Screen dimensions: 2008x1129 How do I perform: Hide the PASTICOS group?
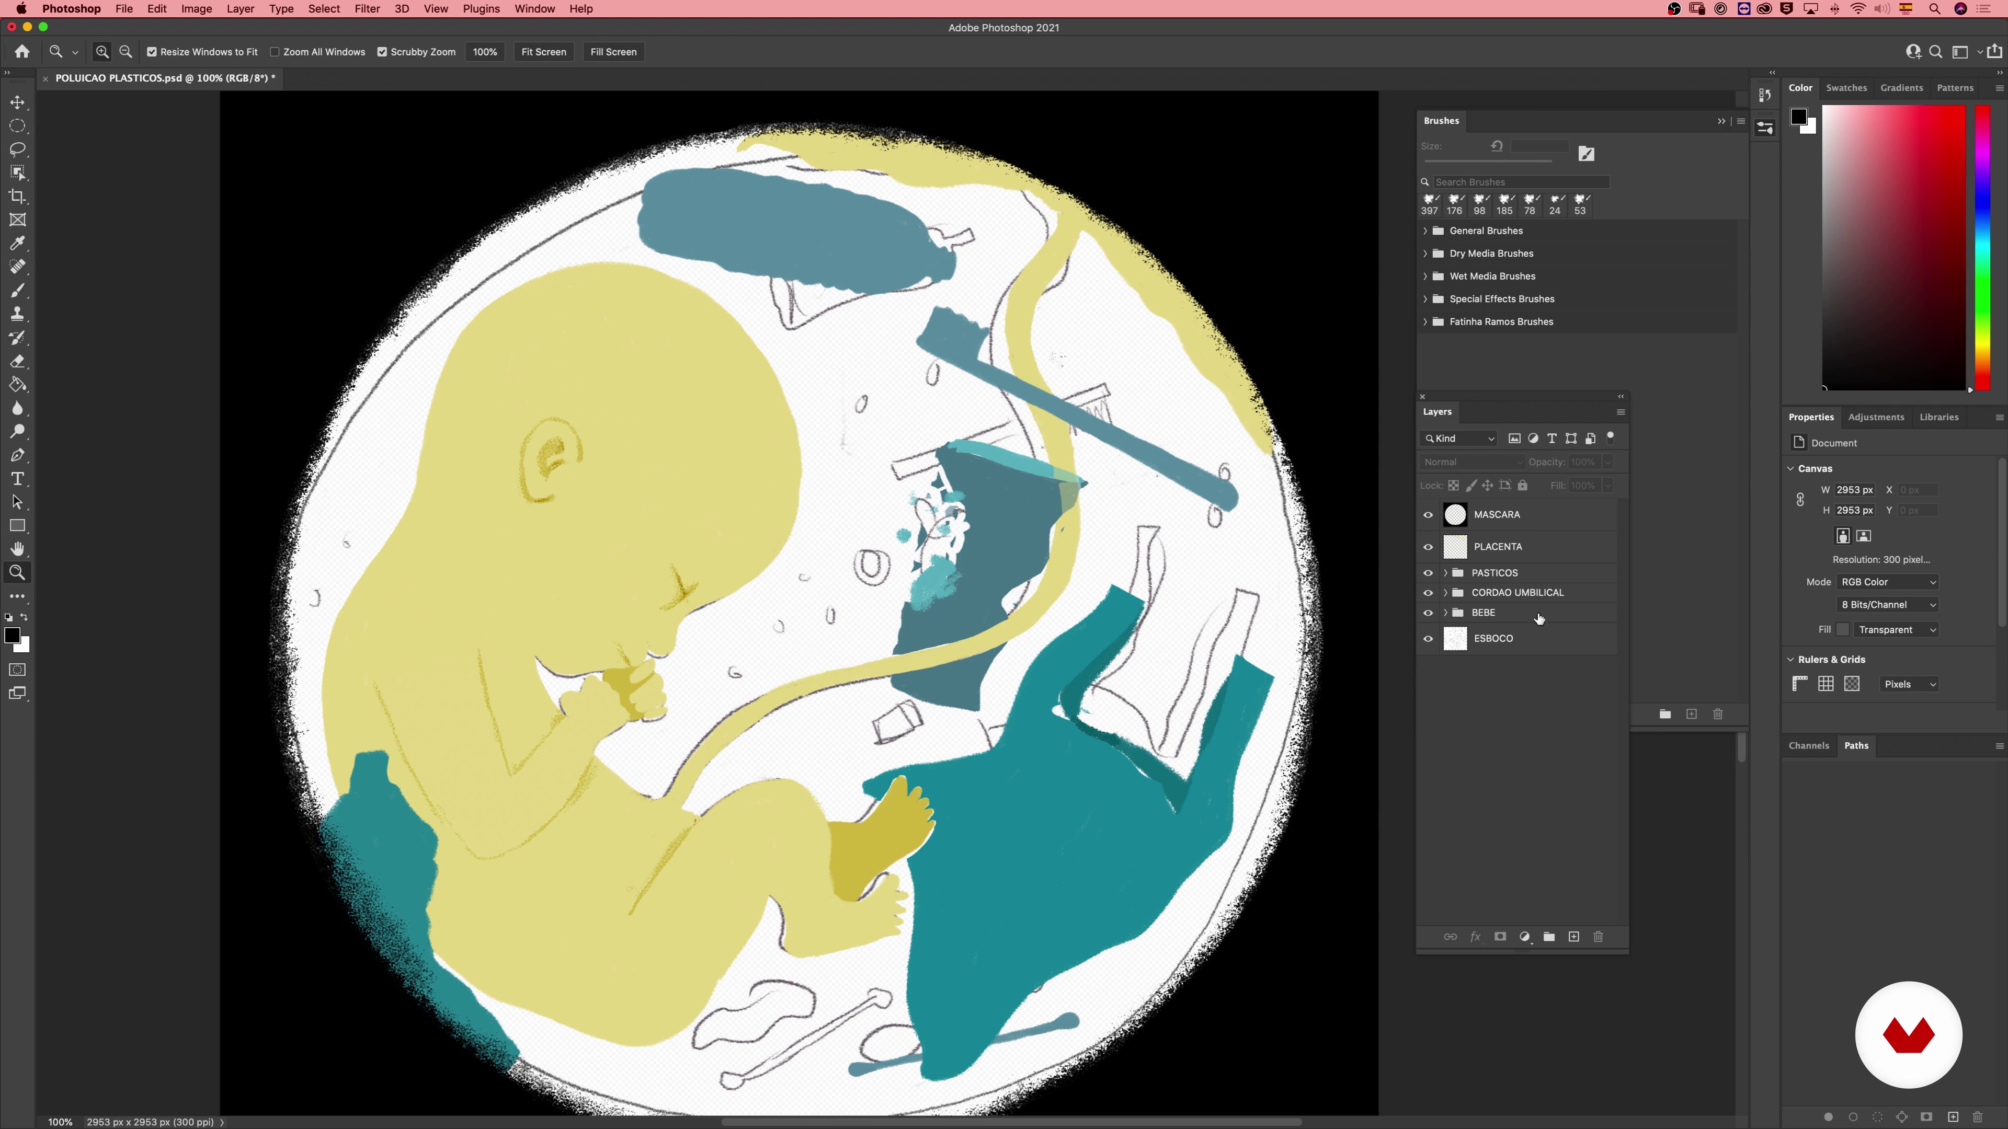(x=1428, y=573)
